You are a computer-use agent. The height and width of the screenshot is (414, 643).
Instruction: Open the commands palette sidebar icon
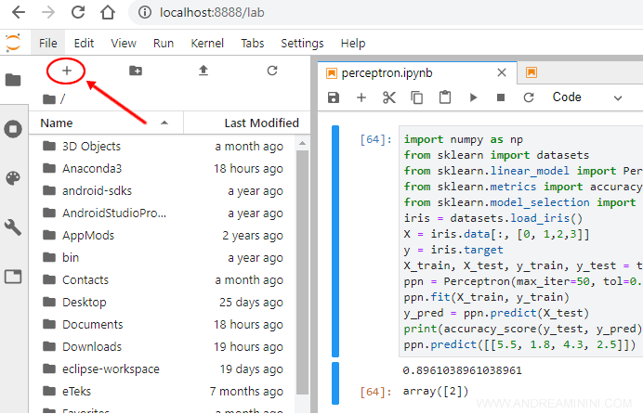[13, 178]
